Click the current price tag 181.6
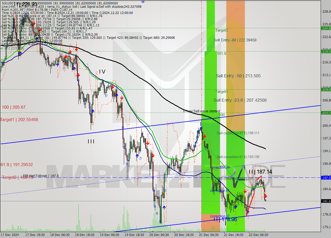The width and height of the screenshot is (331, 238). coord(326,201)
